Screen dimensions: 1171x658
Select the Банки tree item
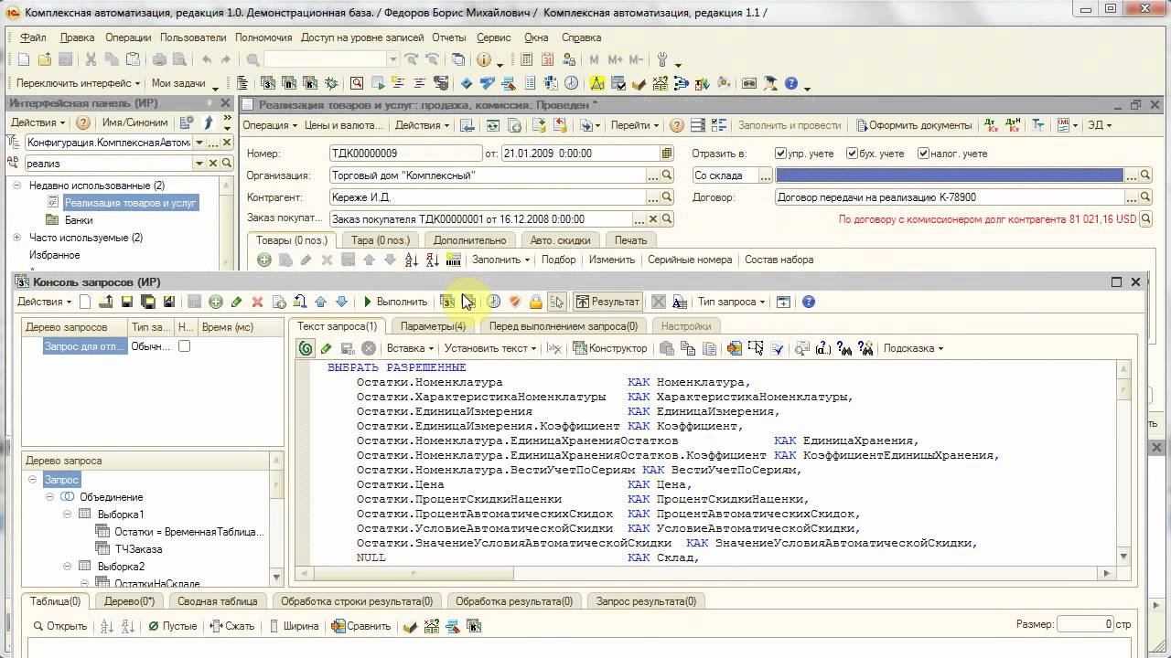tap(79, 220)
